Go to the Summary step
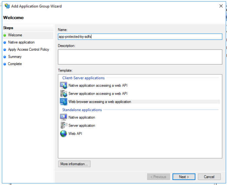 [15, 57]
